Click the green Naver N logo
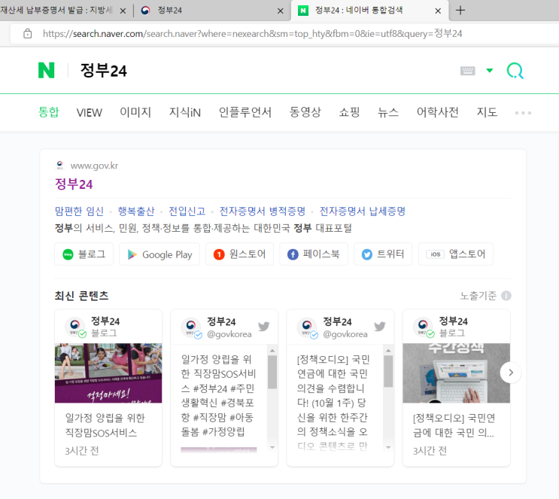The height and width of the screenshot is (499, 559). point(47,70)
